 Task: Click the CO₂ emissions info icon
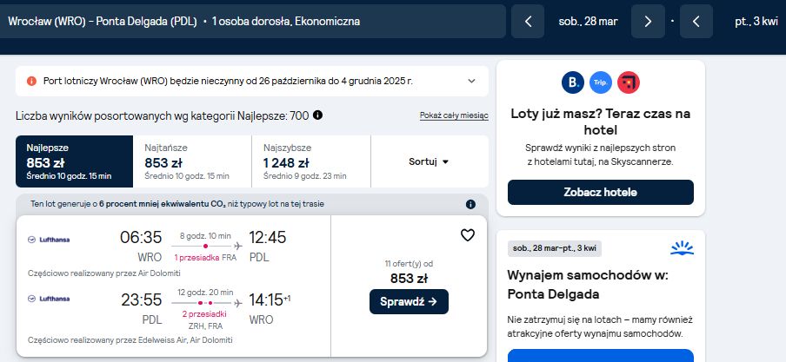click(x=470, y=204)
